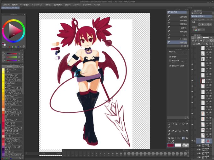The height and width of the screenshot is (160, 214).
Task: Switch to the open document tab
Action: click(x=10, y=8)
